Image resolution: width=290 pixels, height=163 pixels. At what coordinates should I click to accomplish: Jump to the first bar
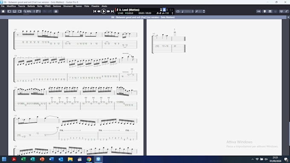click(x=95, y=11)
